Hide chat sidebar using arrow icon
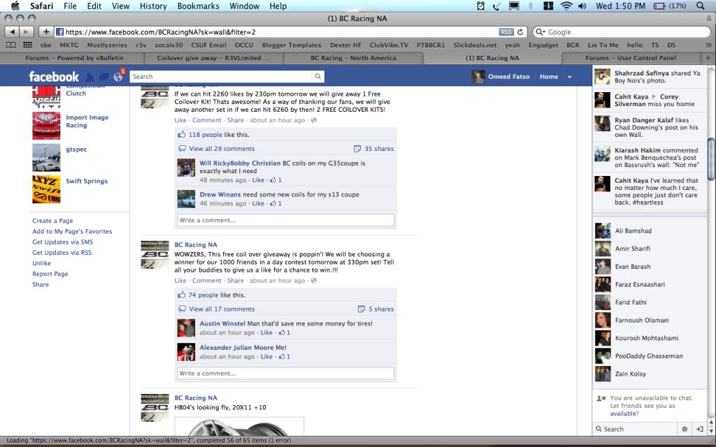 [x=700, y=429]
